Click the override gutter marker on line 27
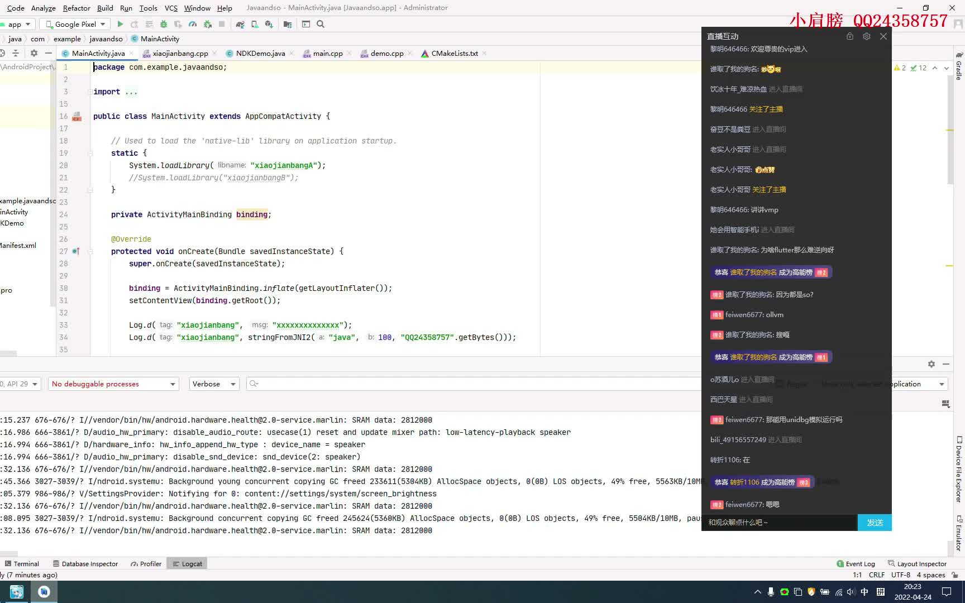965x603 pixels. tap(76, 251)
